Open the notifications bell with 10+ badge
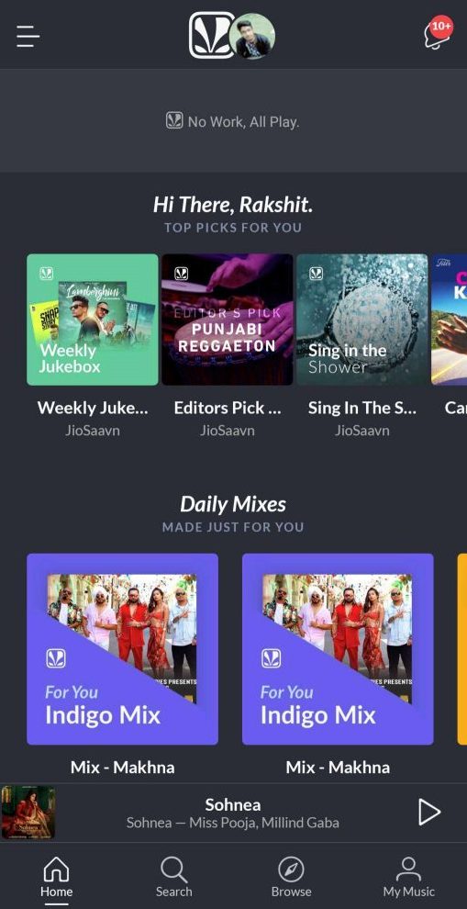This screenshot has width=467, height=909. [438, 32]
